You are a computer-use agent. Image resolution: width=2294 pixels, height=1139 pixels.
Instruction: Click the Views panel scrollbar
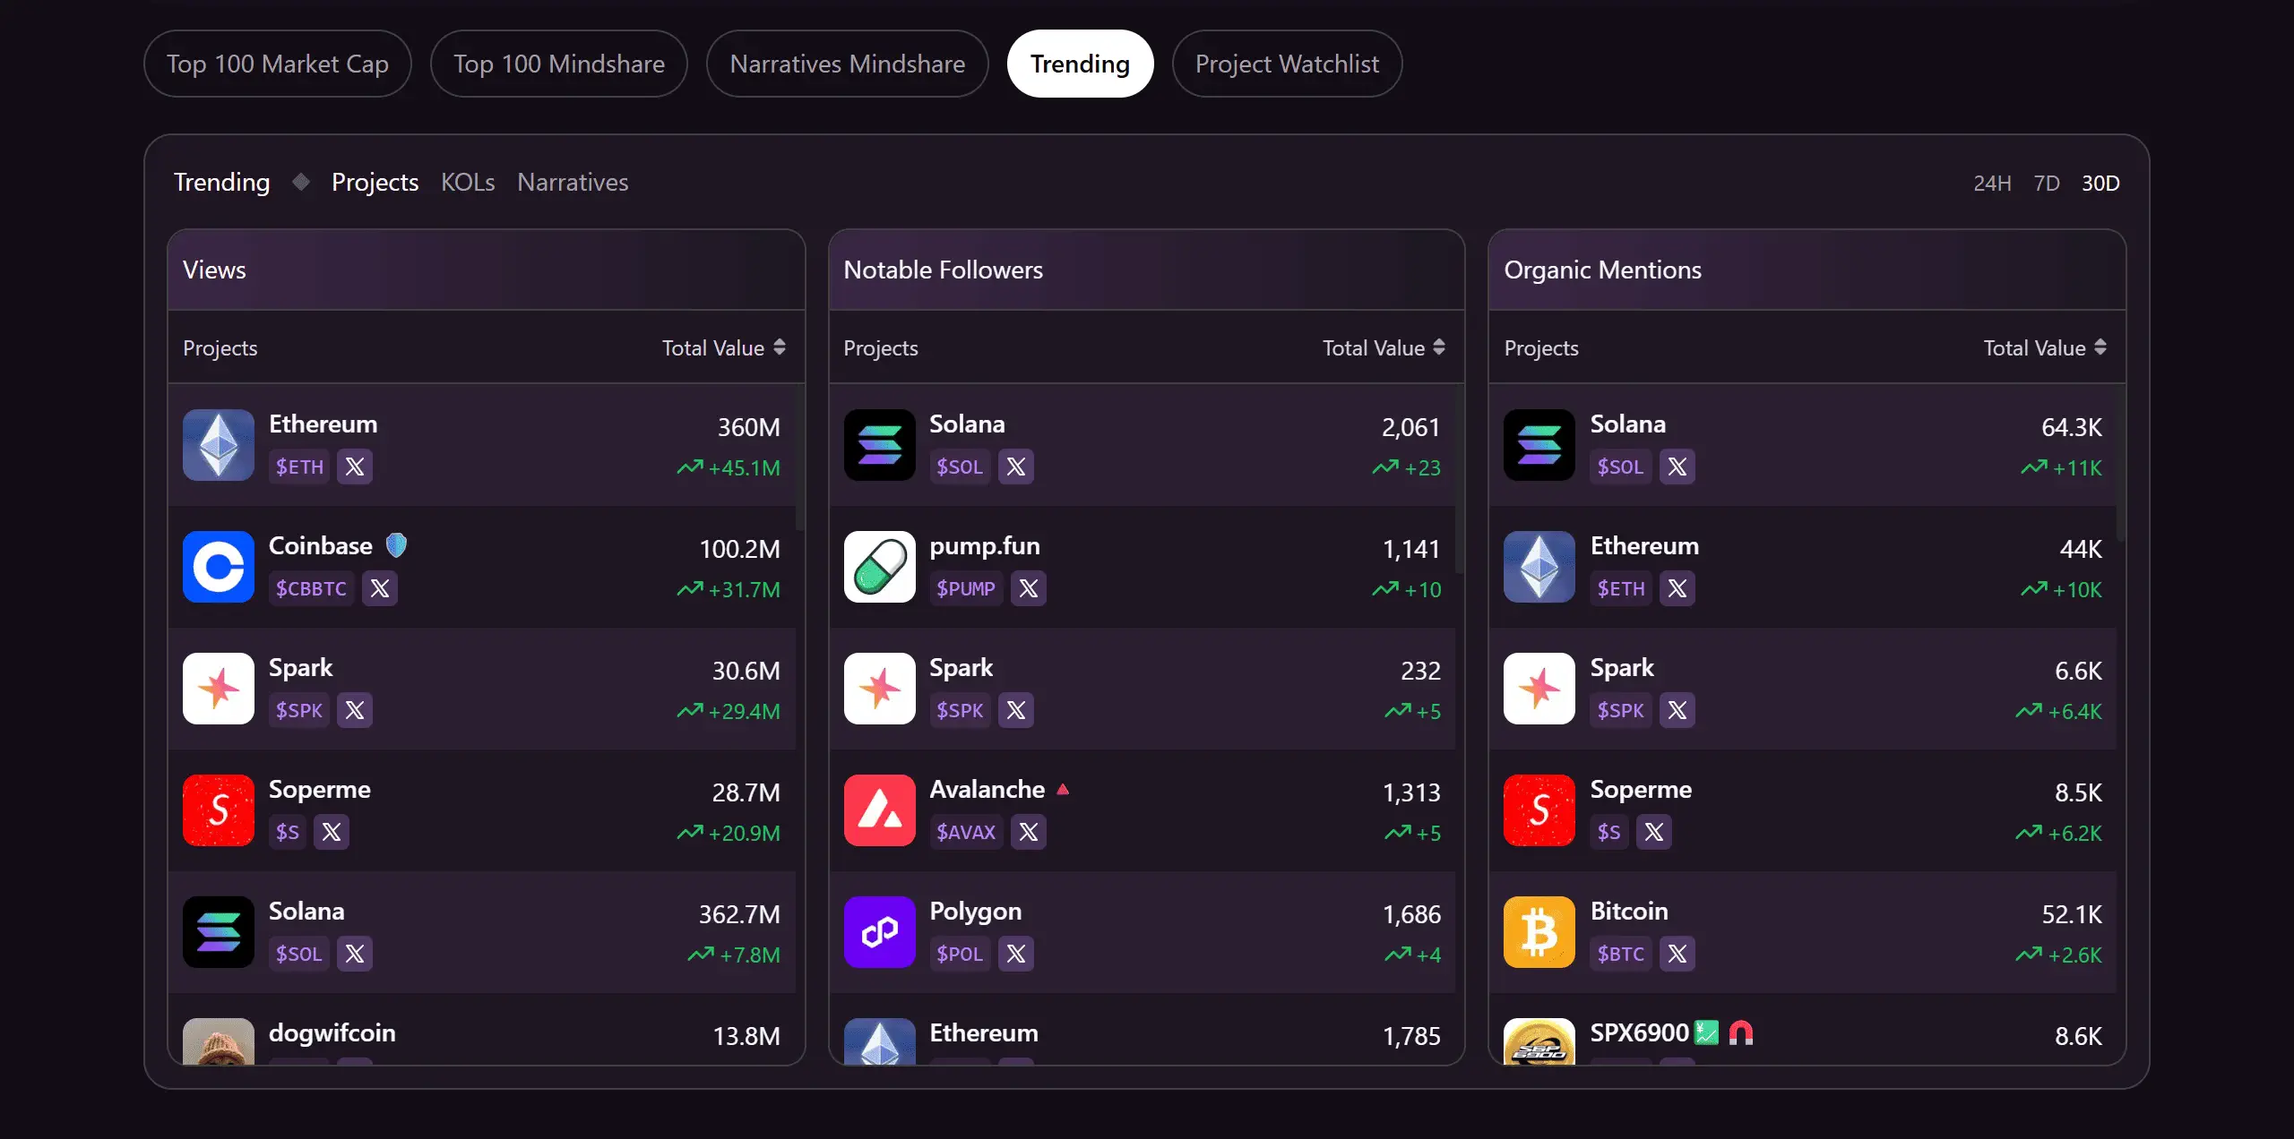point(800,457)
